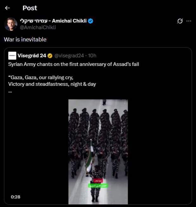Viewport: 196px width, 207px height.
Task: Click the 0:28 video duration label
Action: coord(15,197)
